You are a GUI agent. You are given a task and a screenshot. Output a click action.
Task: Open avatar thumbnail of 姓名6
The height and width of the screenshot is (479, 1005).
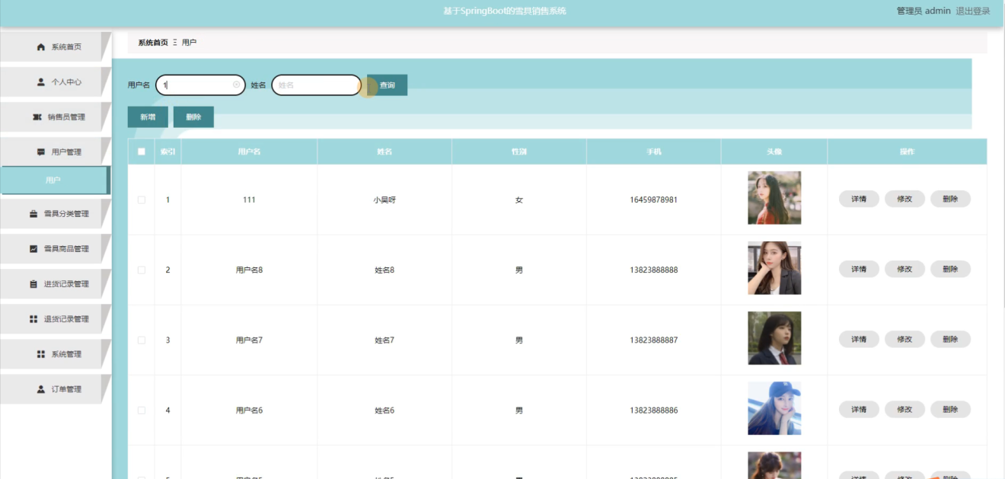pyautogui.click(x=774, y=408)
